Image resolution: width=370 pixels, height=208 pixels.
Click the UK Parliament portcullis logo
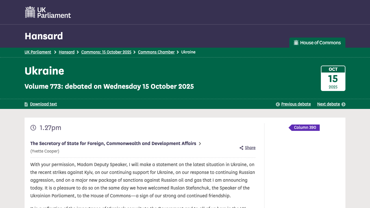[30, 12]
